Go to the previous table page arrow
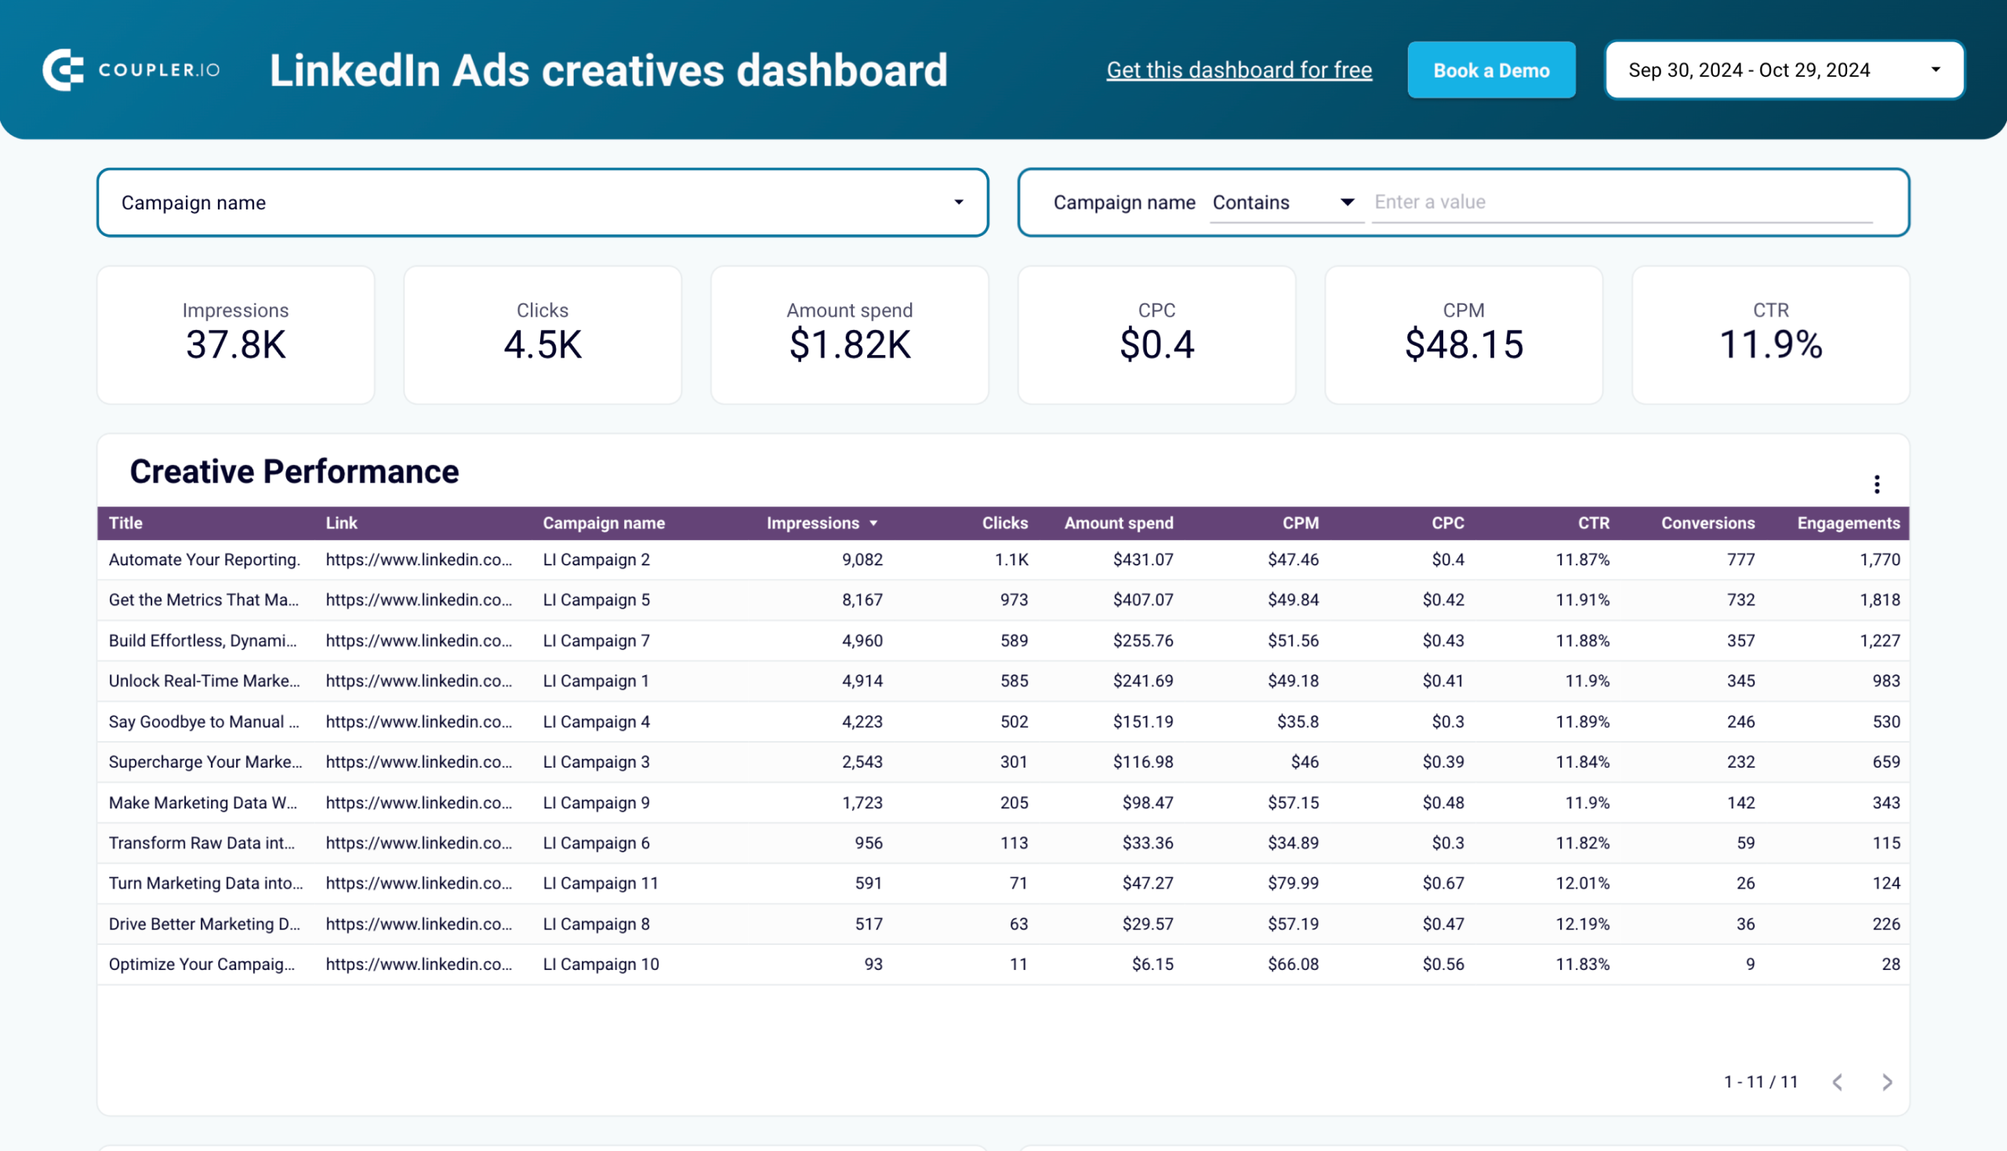 [x=1838, y=1081]
